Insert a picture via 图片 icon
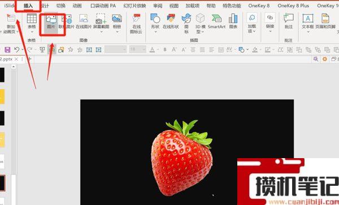The width and height of the screenshot is (339, 205). tap(51, 23)
